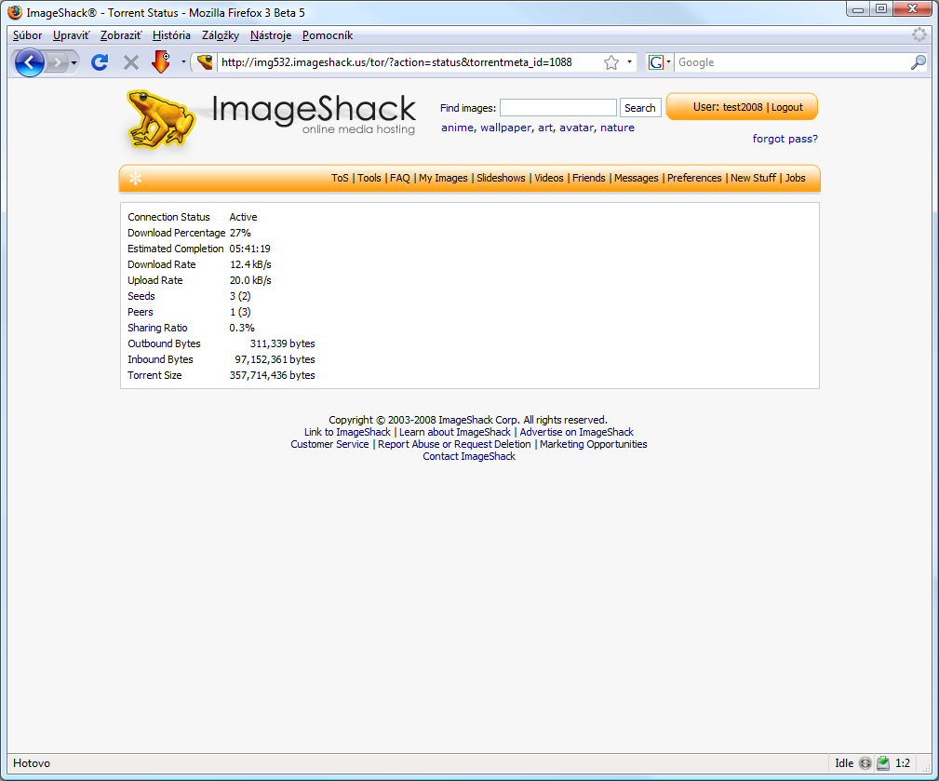939x781 pixels.
Task: Open the art tag link
Action: pyautogui.click(x=545, y=128)
